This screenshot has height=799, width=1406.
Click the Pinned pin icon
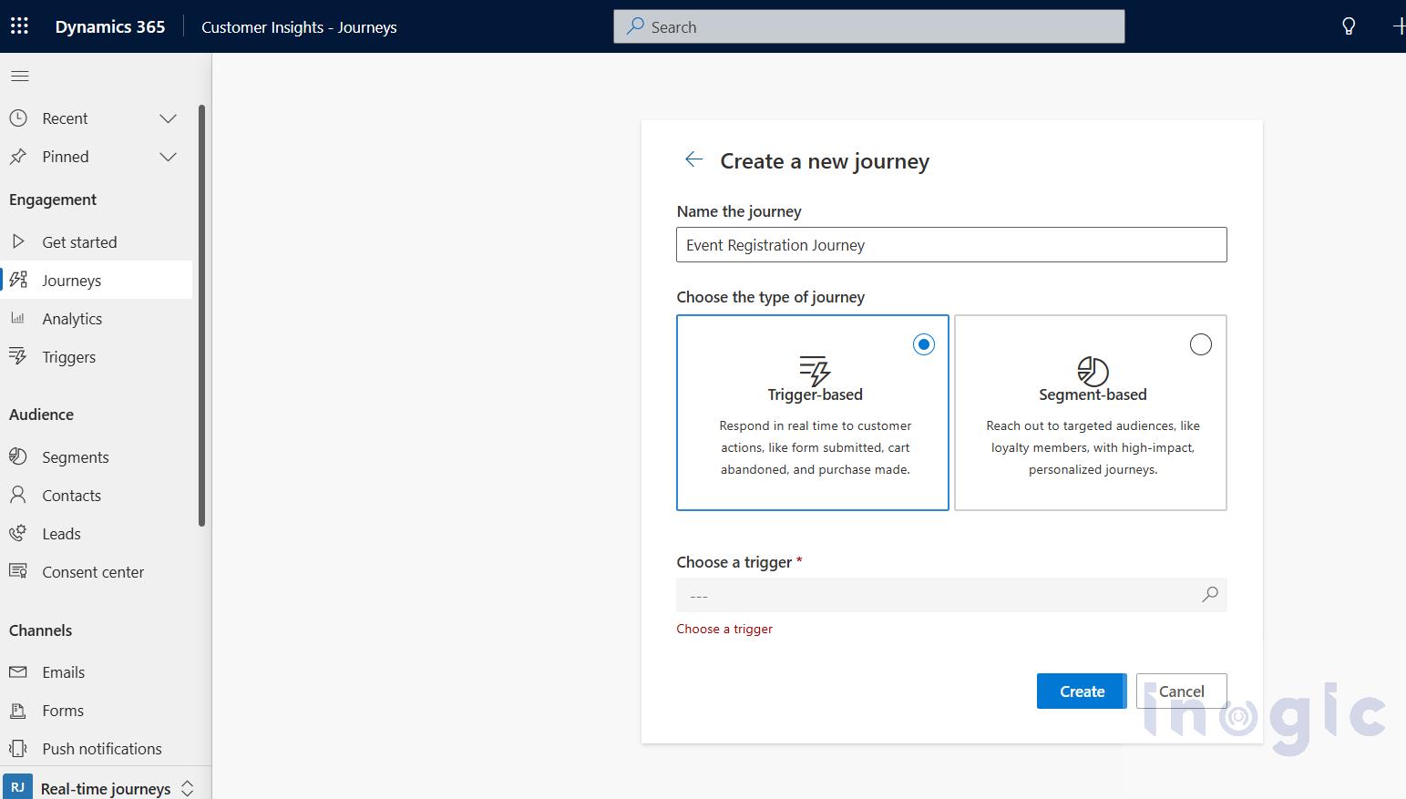(x=18, y=157)
